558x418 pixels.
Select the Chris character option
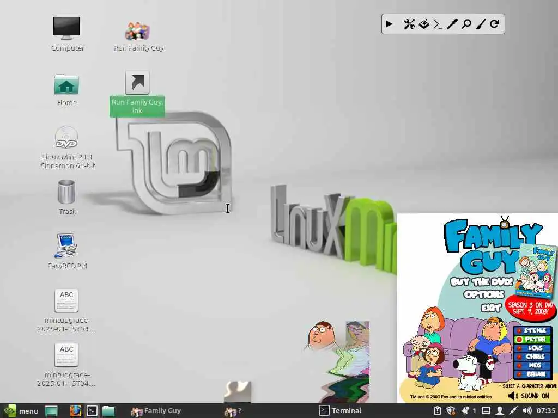[533, 356]
